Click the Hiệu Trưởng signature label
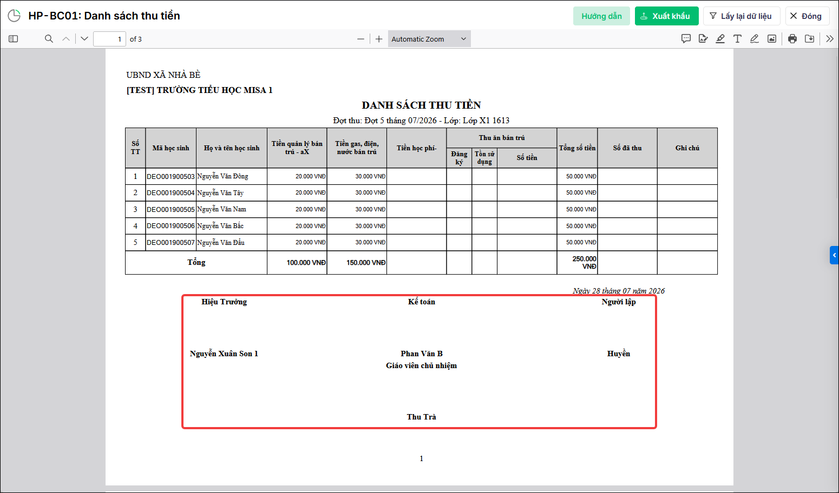Image resolution: width=839 pixels, height=493 pixels. click(224, 302)
